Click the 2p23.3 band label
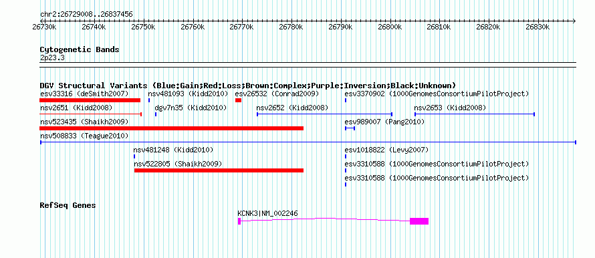Viewport: 595px width, 258px height. tap(52, 57)
